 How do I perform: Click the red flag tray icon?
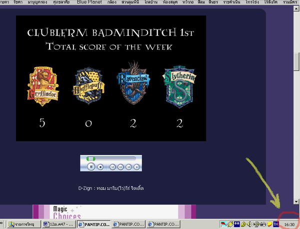tap(223, 224)
